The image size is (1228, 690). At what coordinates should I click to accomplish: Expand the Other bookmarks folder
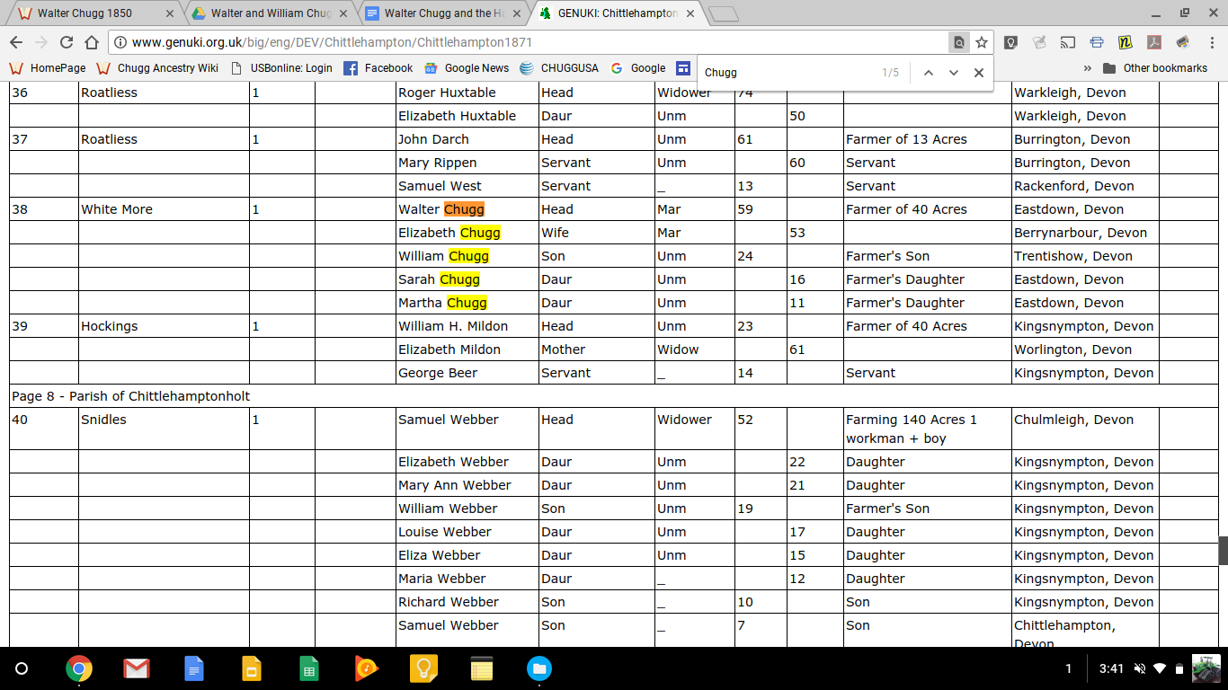pyautogui.click(x=1155, y=68)
